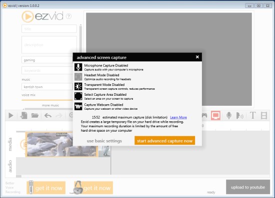This screenshot has width=275, height=198.
Task: Click use basic settings
Action: coord(104,141)
